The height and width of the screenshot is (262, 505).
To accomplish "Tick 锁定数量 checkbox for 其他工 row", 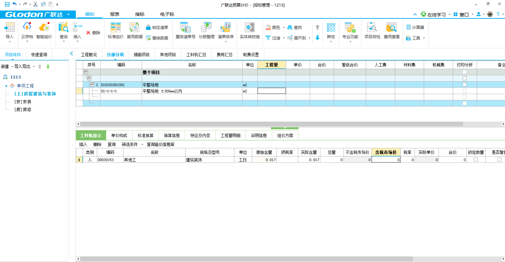I will click(476, 159).
